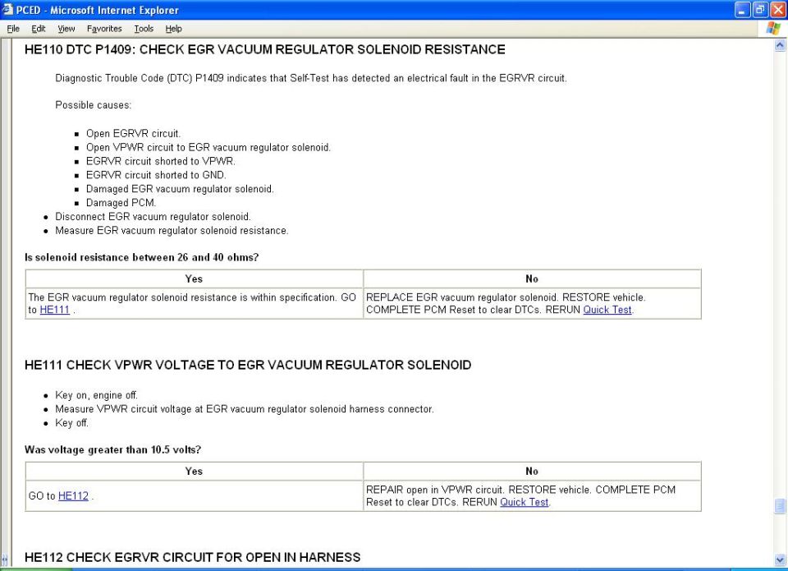Click 'Open EGRVR circuit.' bullet text
This screenshot has width=788, height=571.
[x=133, y=133]
